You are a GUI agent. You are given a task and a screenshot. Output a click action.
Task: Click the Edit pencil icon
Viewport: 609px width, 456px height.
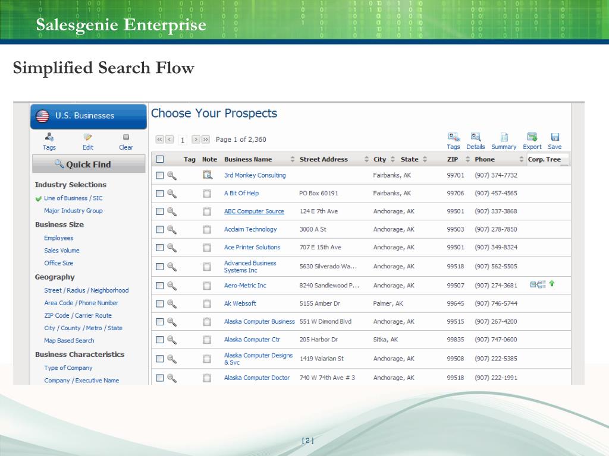tap(87, 137)
